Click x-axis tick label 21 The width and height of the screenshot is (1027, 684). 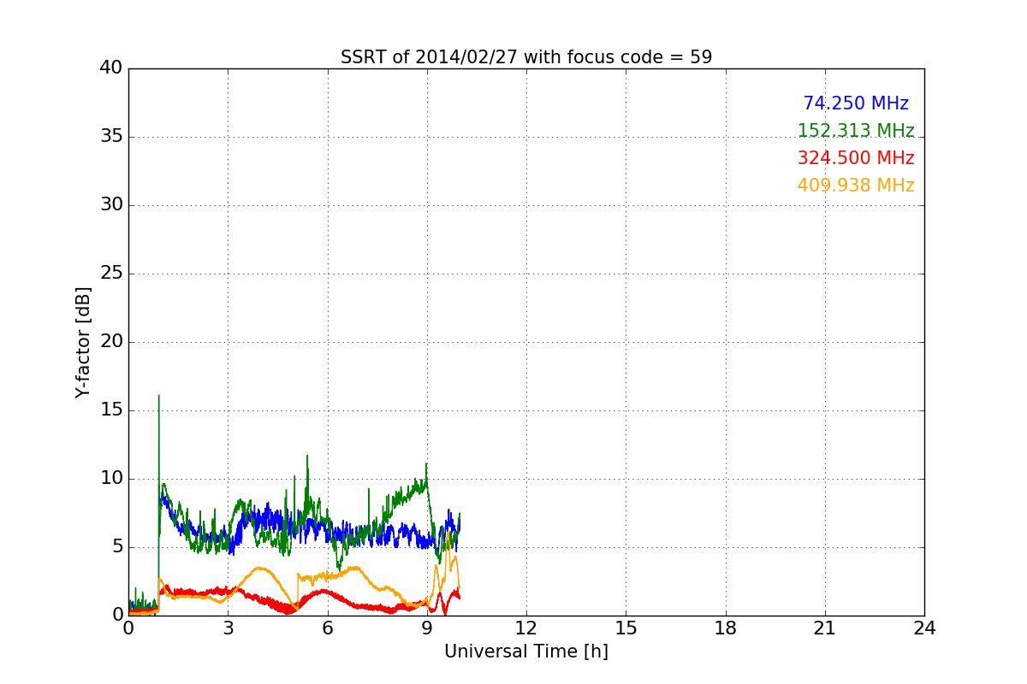(x=825, y=628)
